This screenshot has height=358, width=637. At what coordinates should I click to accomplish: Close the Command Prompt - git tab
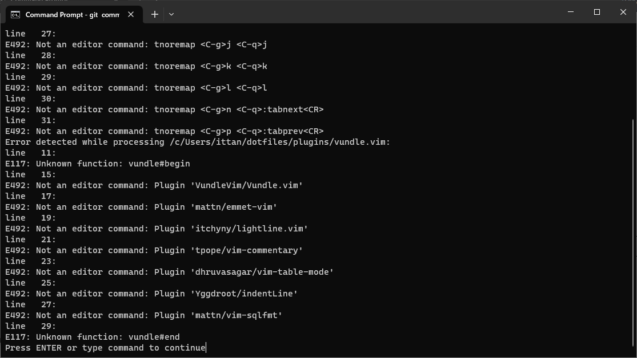131,15
